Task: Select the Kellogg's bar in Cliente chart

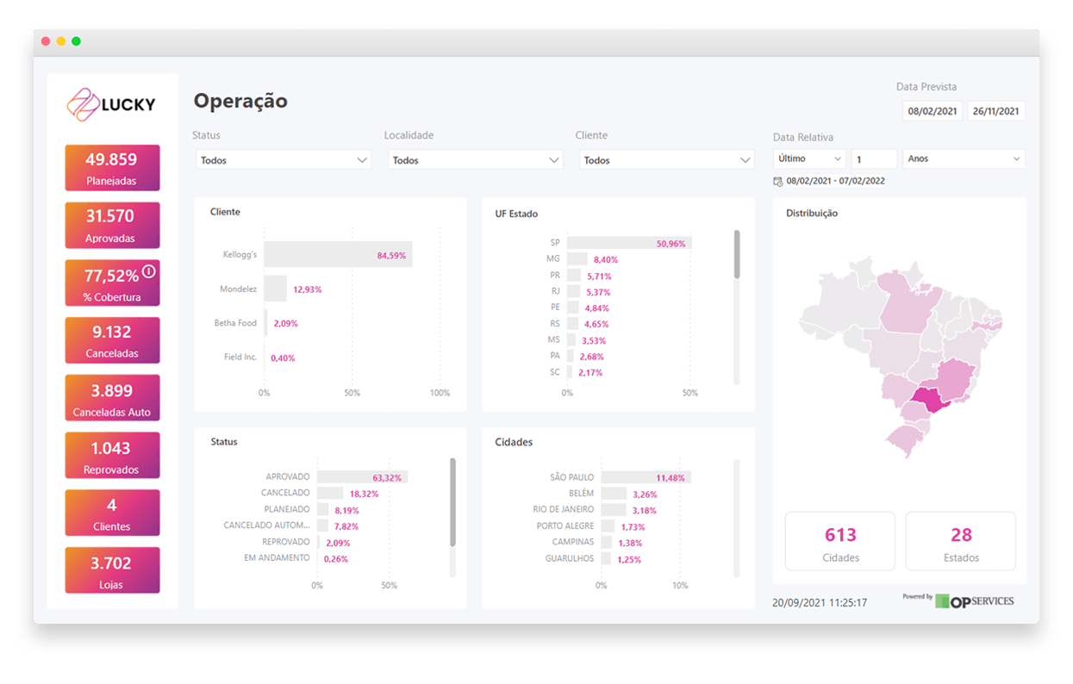Action: coord(338,255)
